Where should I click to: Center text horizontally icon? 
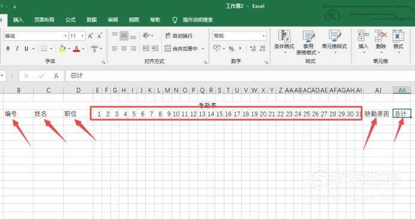(x=124, y=49)
